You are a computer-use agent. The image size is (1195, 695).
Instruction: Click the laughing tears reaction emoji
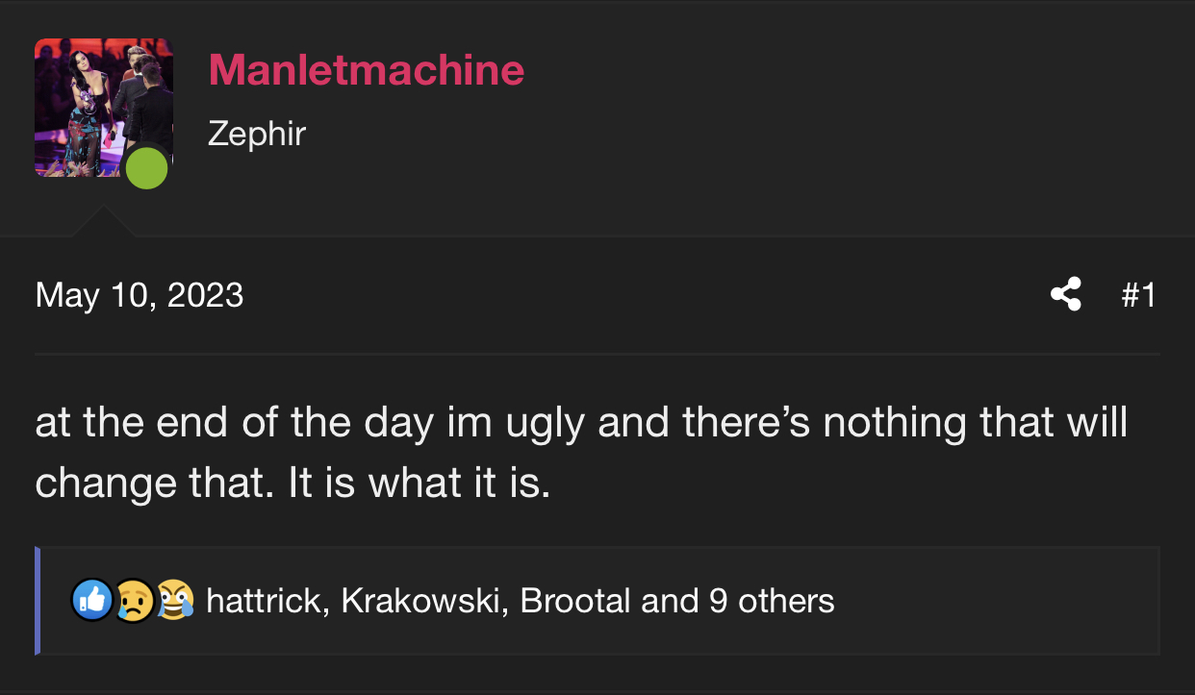174,601
